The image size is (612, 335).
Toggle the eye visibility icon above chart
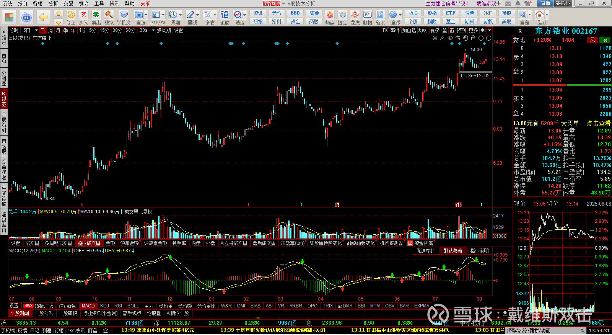coord(450,38)
